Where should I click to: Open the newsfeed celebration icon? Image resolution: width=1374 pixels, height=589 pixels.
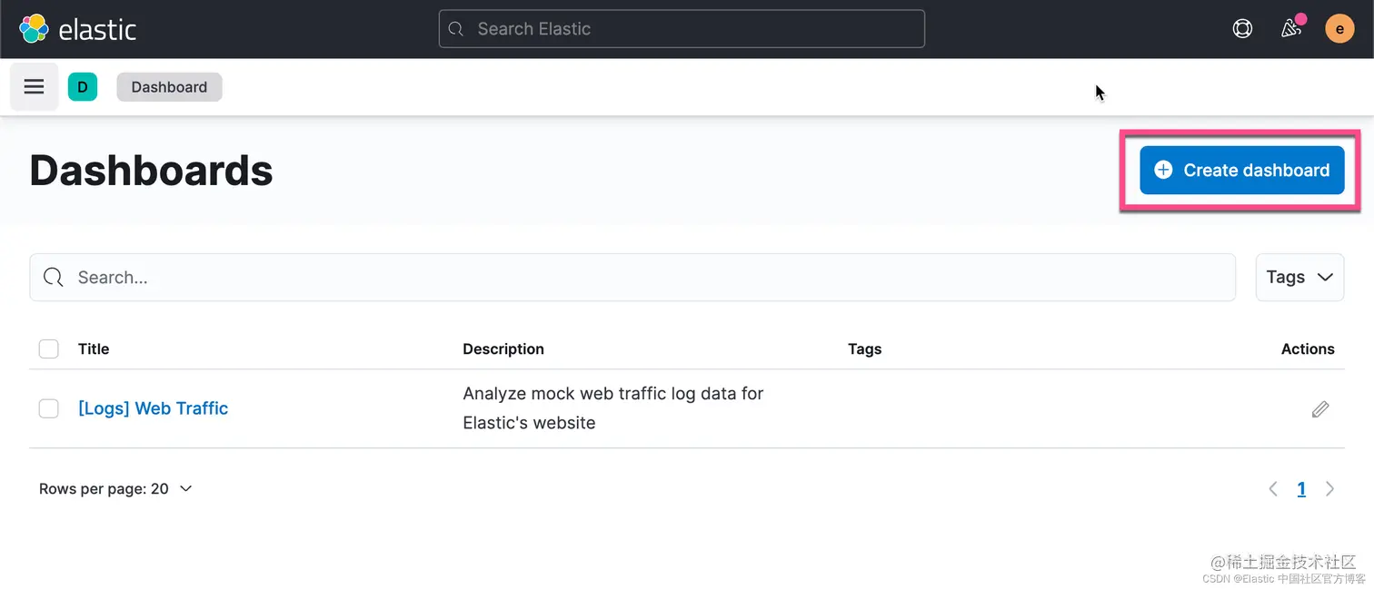[1291, 29]
